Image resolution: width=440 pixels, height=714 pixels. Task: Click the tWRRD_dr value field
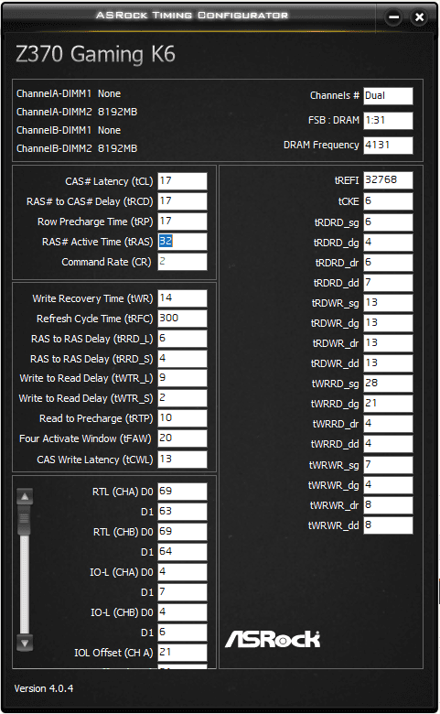point(388,423)
